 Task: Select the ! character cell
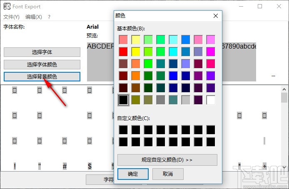coord(15,166)
